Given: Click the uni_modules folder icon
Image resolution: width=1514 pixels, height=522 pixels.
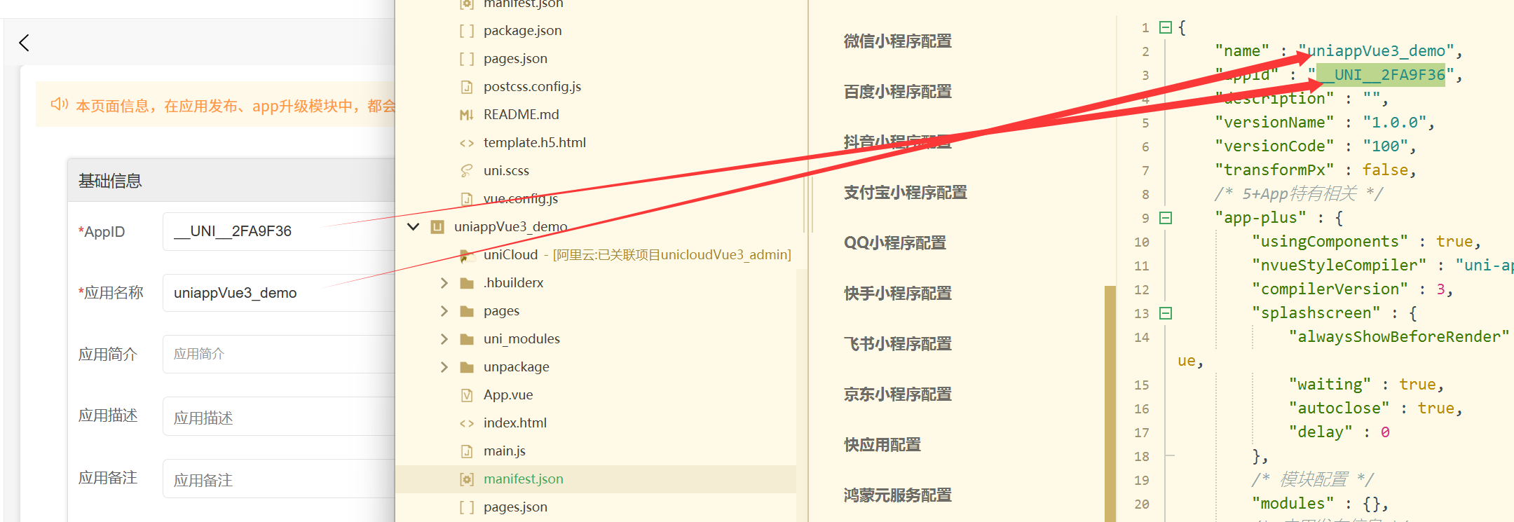Looking at the screenshot, I should tap(467, 339).
